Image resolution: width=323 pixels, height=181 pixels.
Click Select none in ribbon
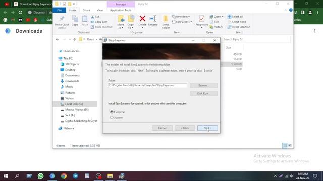(237, 22)
